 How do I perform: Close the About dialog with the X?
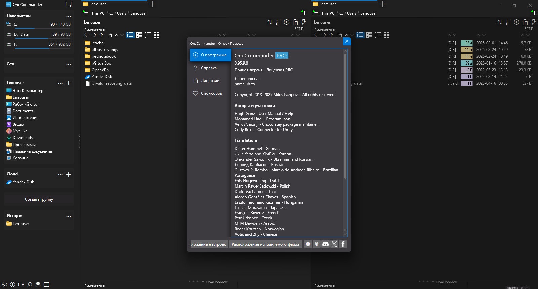[347, 41]
